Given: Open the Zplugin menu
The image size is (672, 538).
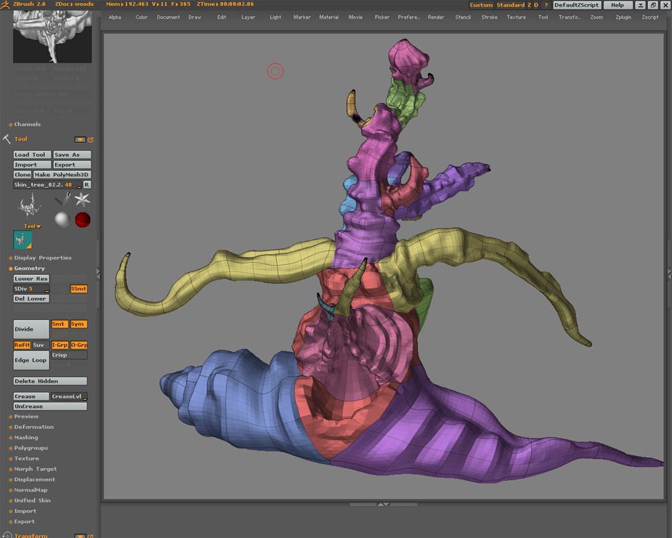Looking at the screenshot, I should click(x=623, y=17).
